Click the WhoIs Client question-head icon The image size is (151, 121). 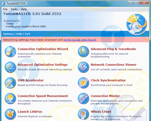tap(83, 114)
